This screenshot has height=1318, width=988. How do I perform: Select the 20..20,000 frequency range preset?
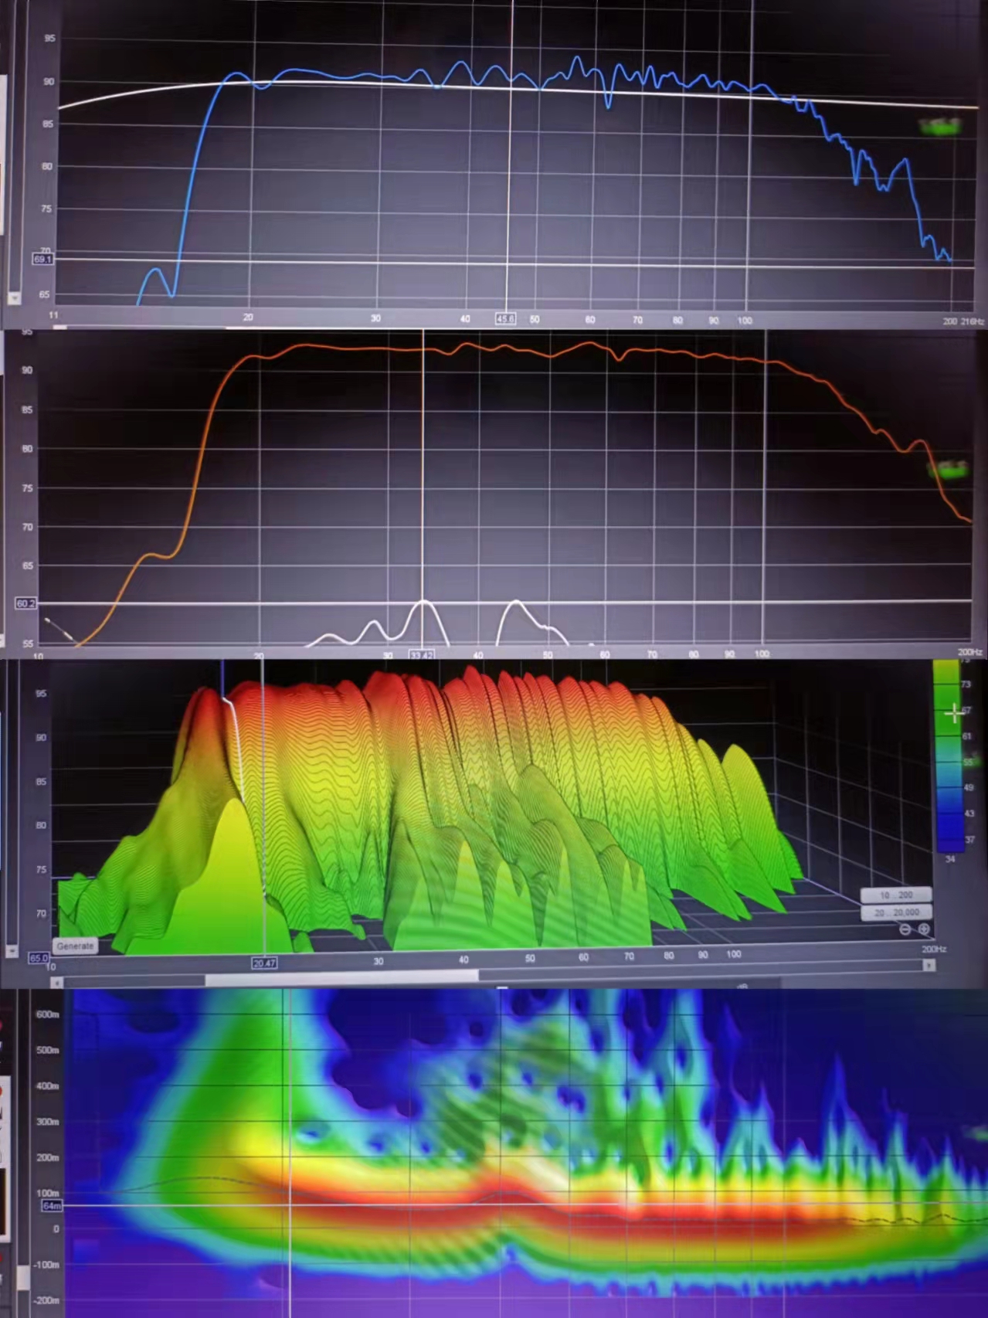click(895, 912)
